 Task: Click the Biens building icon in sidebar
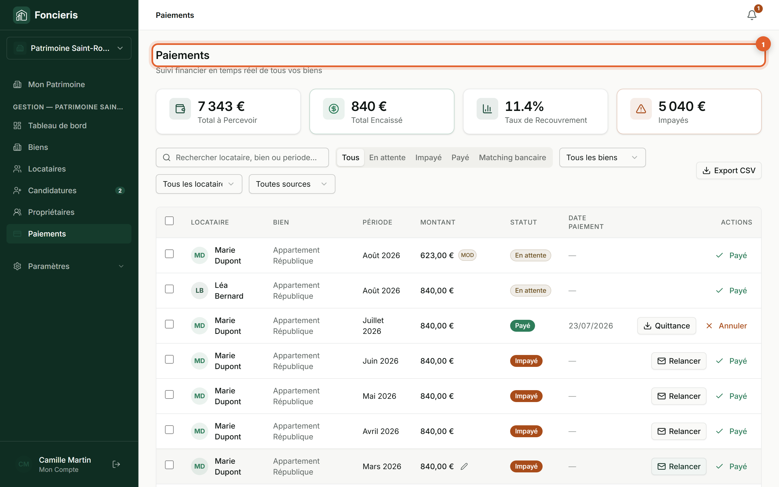click(17, 147)
